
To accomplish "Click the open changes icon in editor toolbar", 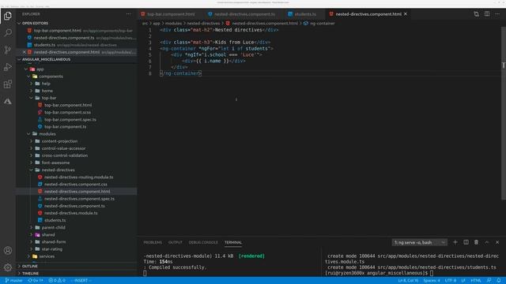I will pyautogui.click(x=476, y=14).
